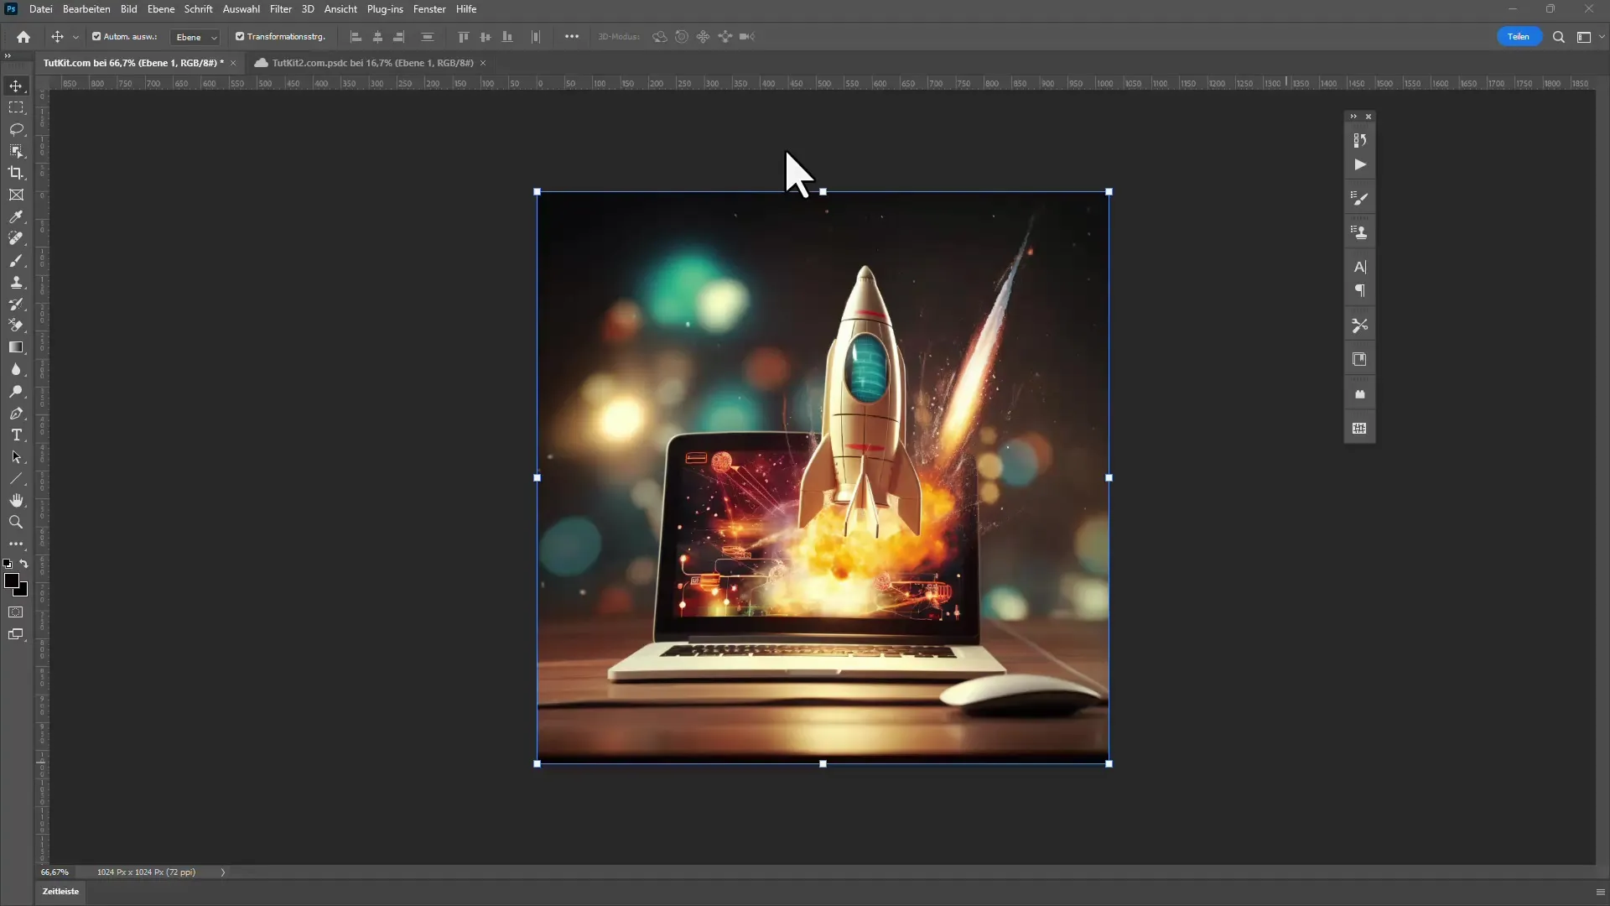Select the Zoom tool
This screenshot has width=1610, height=906.
[x=16, y=523]
